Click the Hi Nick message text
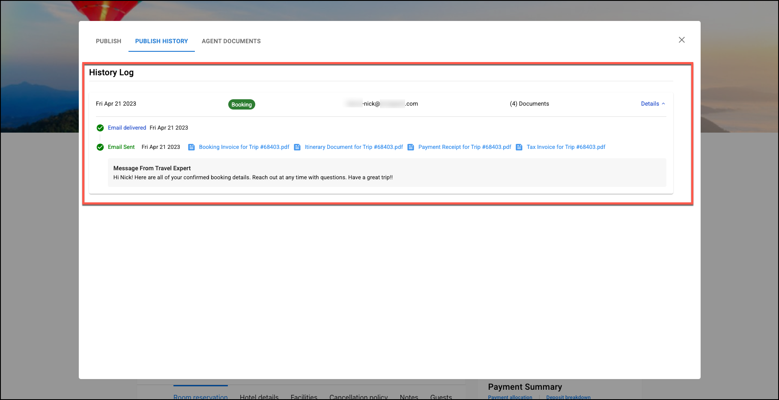The width and height of the screenshot is (779, 400). pos(253,177)
